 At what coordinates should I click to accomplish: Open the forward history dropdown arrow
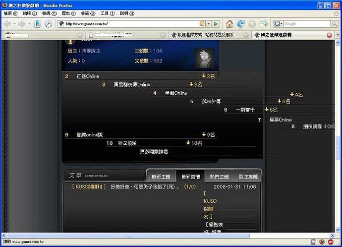pos(29,24)
